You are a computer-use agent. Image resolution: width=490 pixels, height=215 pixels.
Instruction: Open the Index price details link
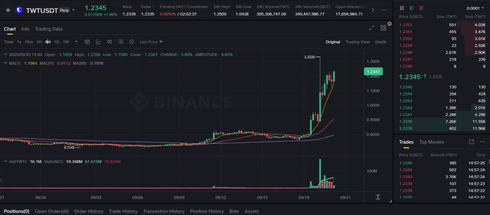click(147, 7)
